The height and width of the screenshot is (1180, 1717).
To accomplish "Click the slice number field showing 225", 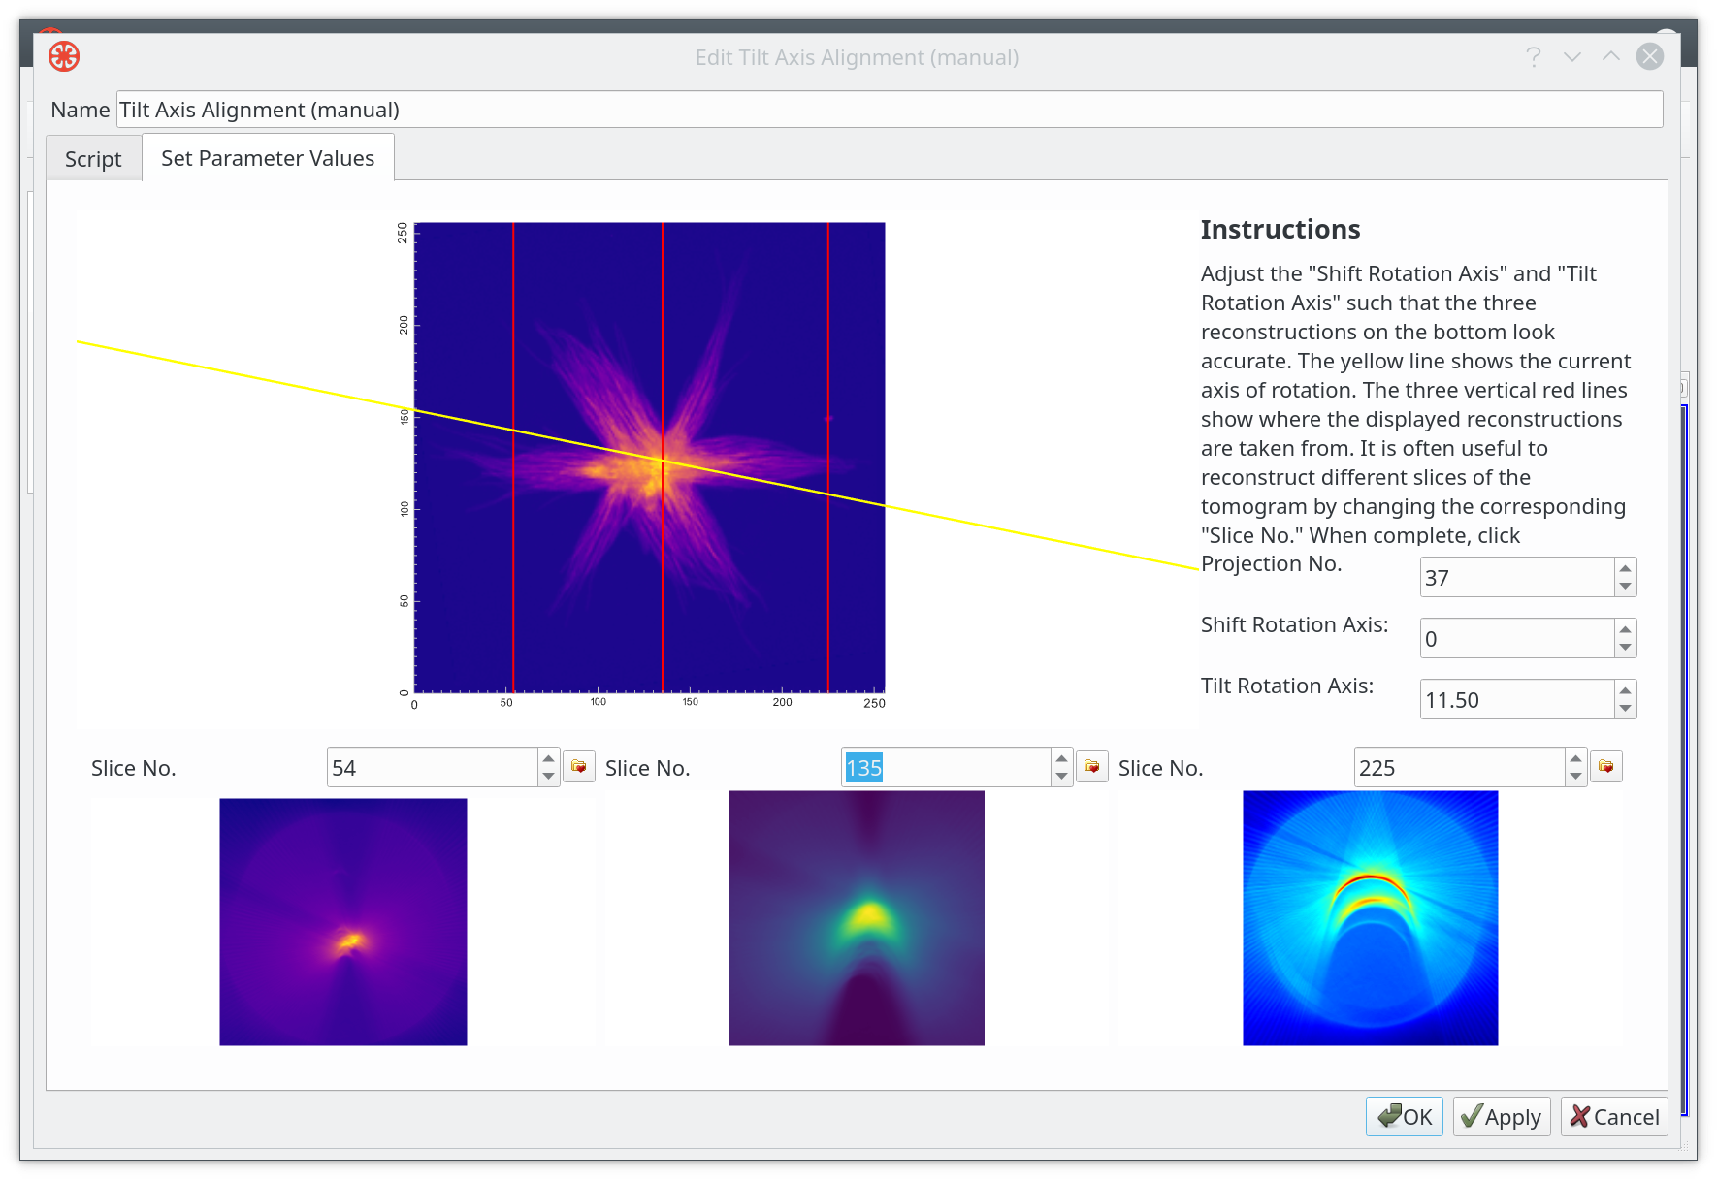I will 1460,768.
